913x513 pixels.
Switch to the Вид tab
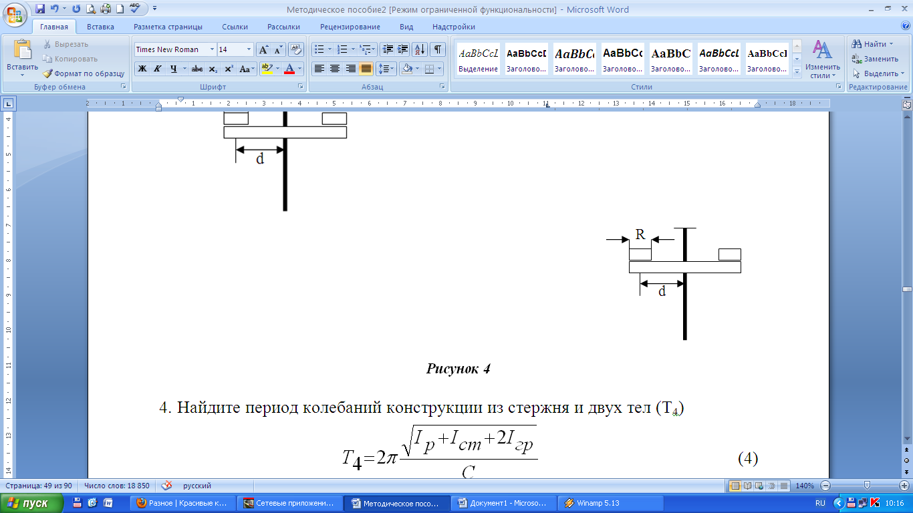(x=406, y=27)
